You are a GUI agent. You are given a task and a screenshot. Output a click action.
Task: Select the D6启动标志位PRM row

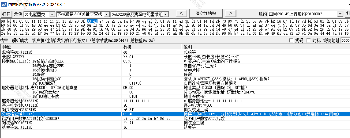tap(175, 66)
